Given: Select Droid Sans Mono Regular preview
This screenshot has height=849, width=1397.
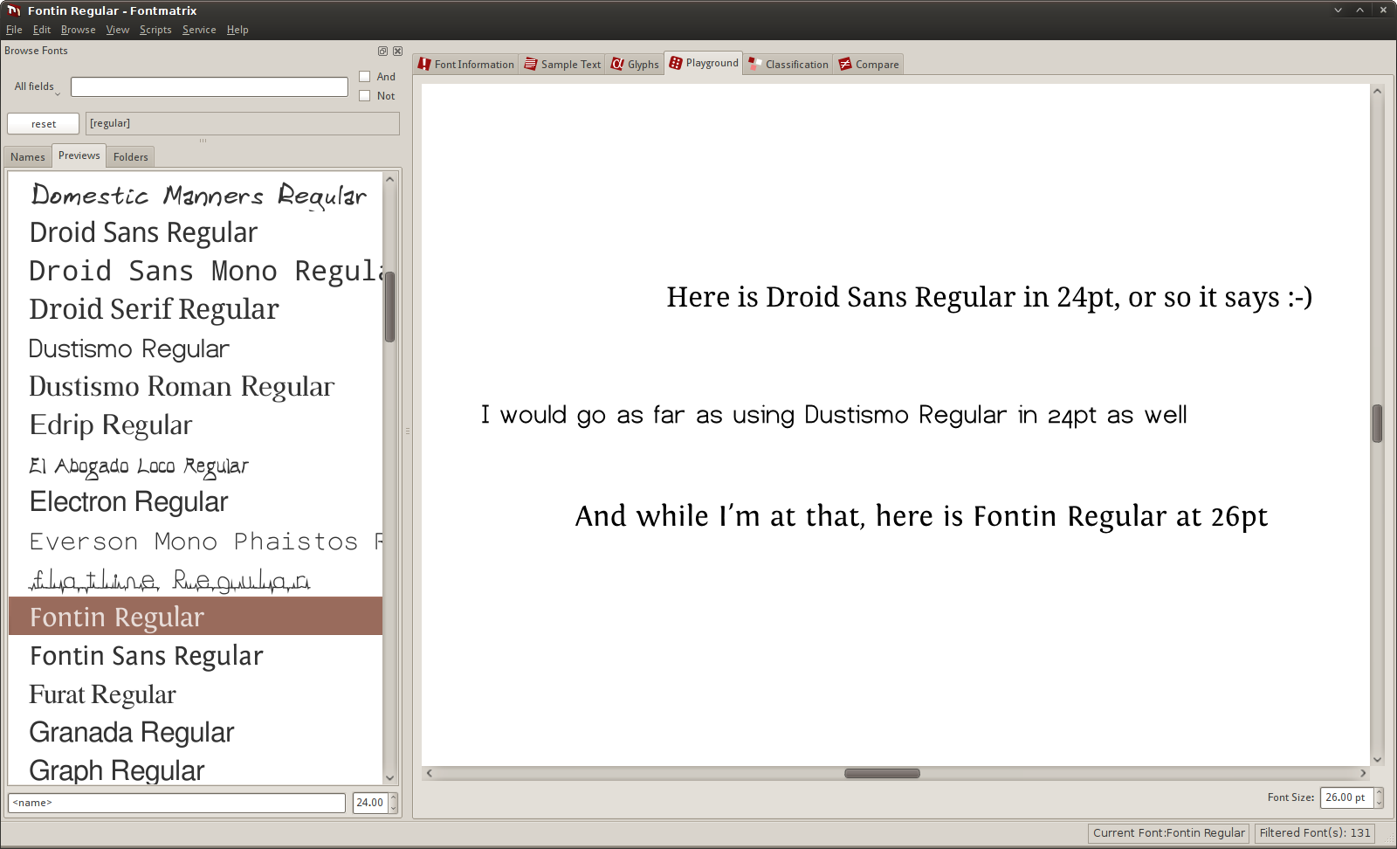Looking at the screenshot, I should tap(196, 271).
